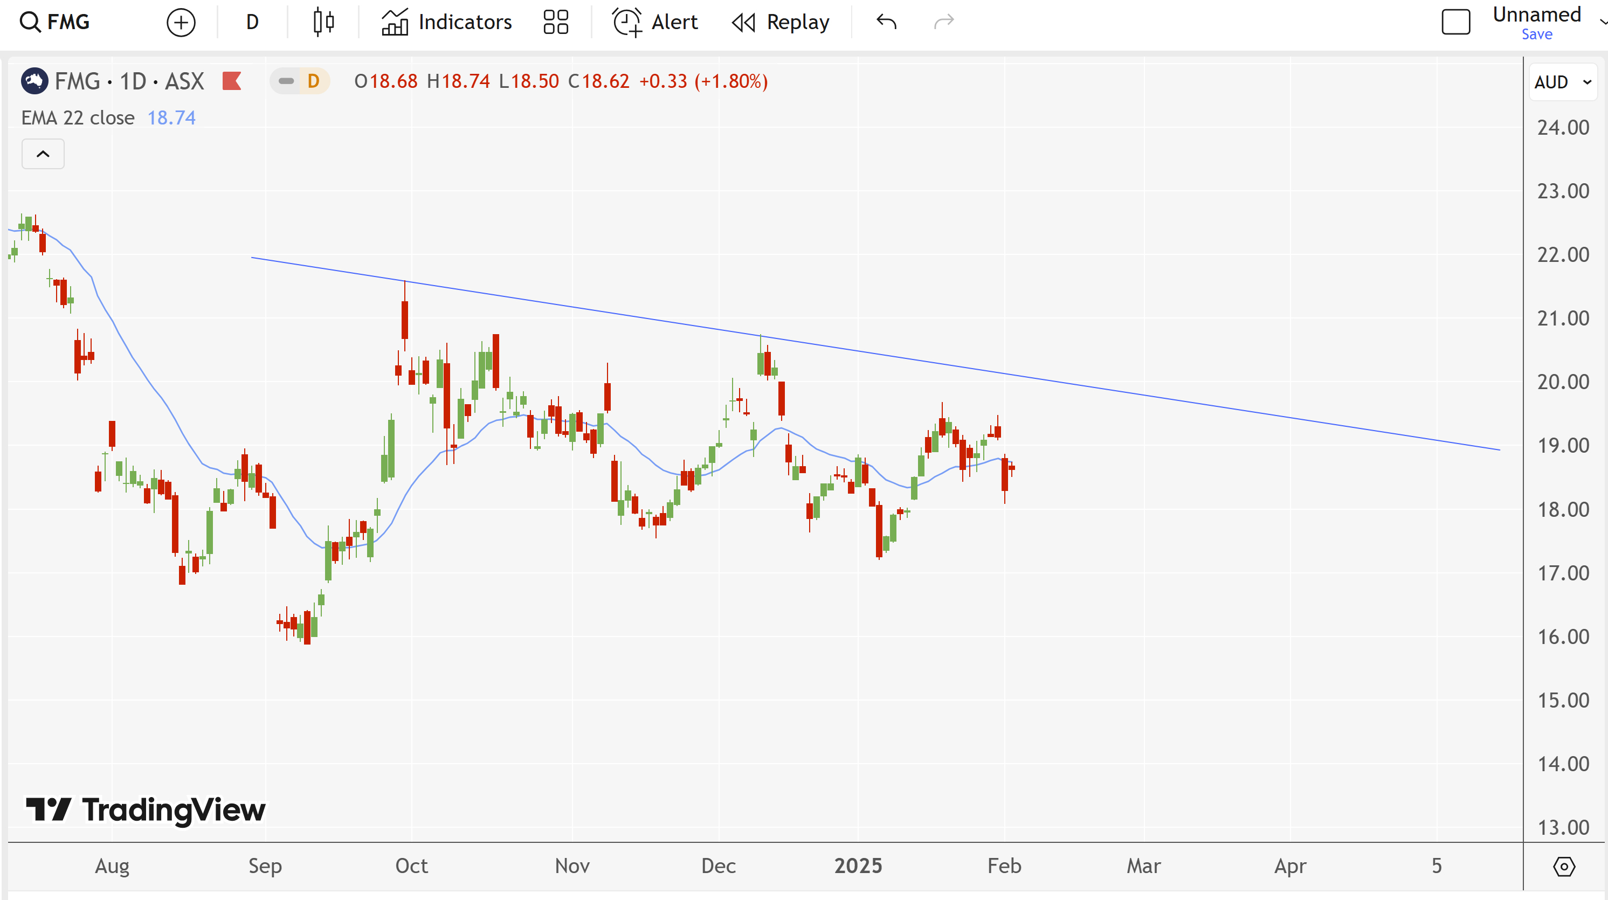Open symbol search for FMG
The image size is (1608, 900).
(55, 23)
